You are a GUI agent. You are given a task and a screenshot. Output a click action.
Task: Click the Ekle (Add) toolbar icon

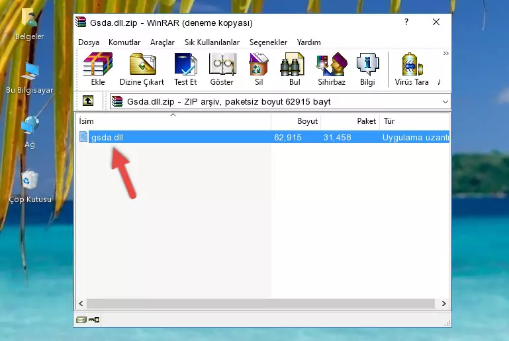(x=98, y=69)
